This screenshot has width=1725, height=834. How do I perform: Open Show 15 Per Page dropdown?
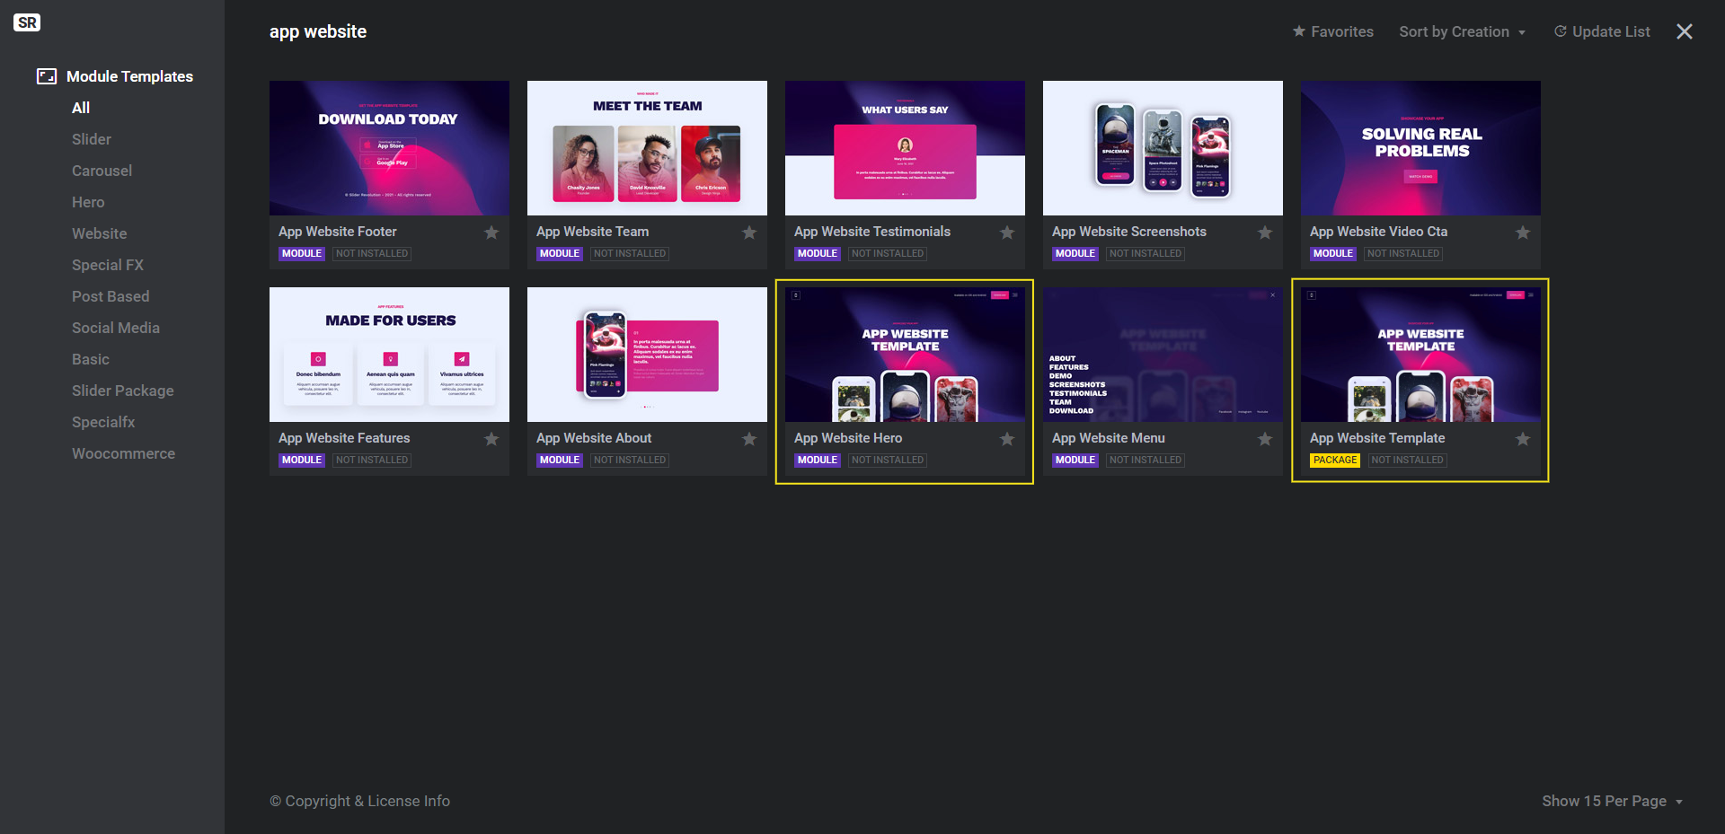1613,801
